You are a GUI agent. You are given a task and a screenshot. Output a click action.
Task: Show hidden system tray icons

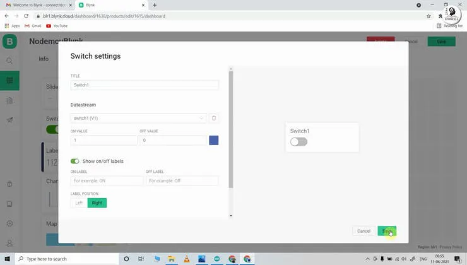tap(367, 259)
